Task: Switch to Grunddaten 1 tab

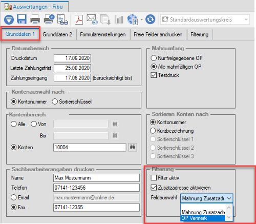Action: [20, 34]
